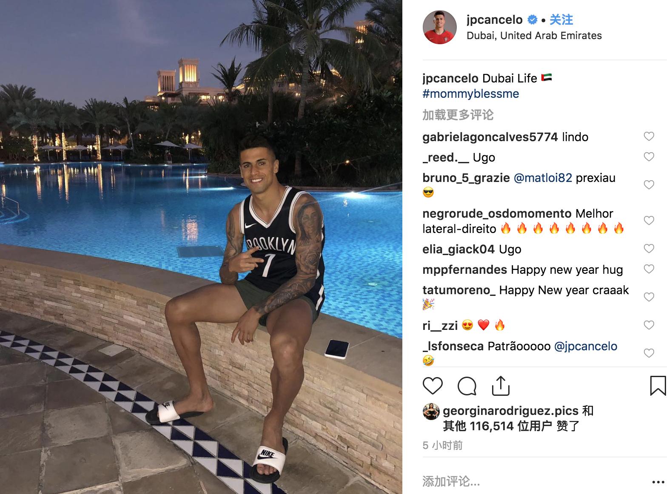Save the post with the bookmark icon

(x=658, y=386)
